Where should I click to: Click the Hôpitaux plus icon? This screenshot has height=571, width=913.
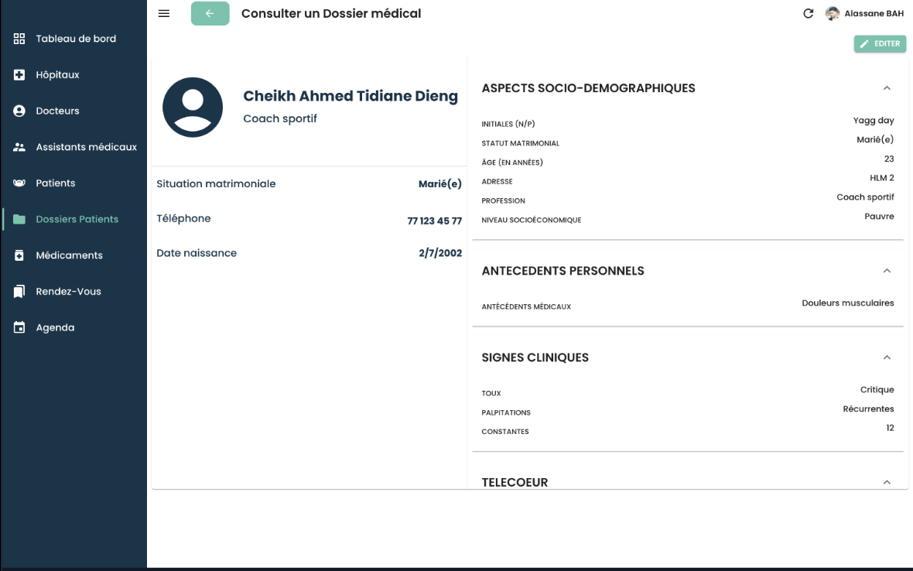point(19,75)
